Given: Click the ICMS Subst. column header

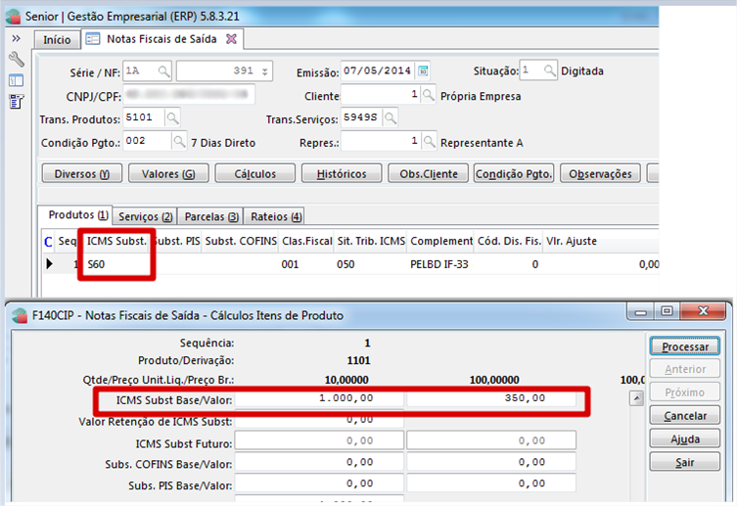Looking at the screenshot, I should click(x=116, y=241).
